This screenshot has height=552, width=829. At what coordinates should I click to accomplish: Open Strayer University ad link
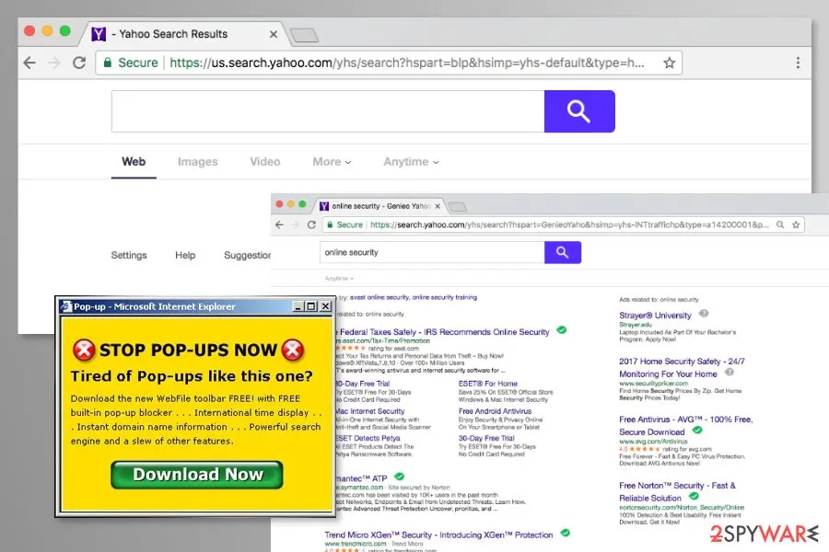coord(655,316)
